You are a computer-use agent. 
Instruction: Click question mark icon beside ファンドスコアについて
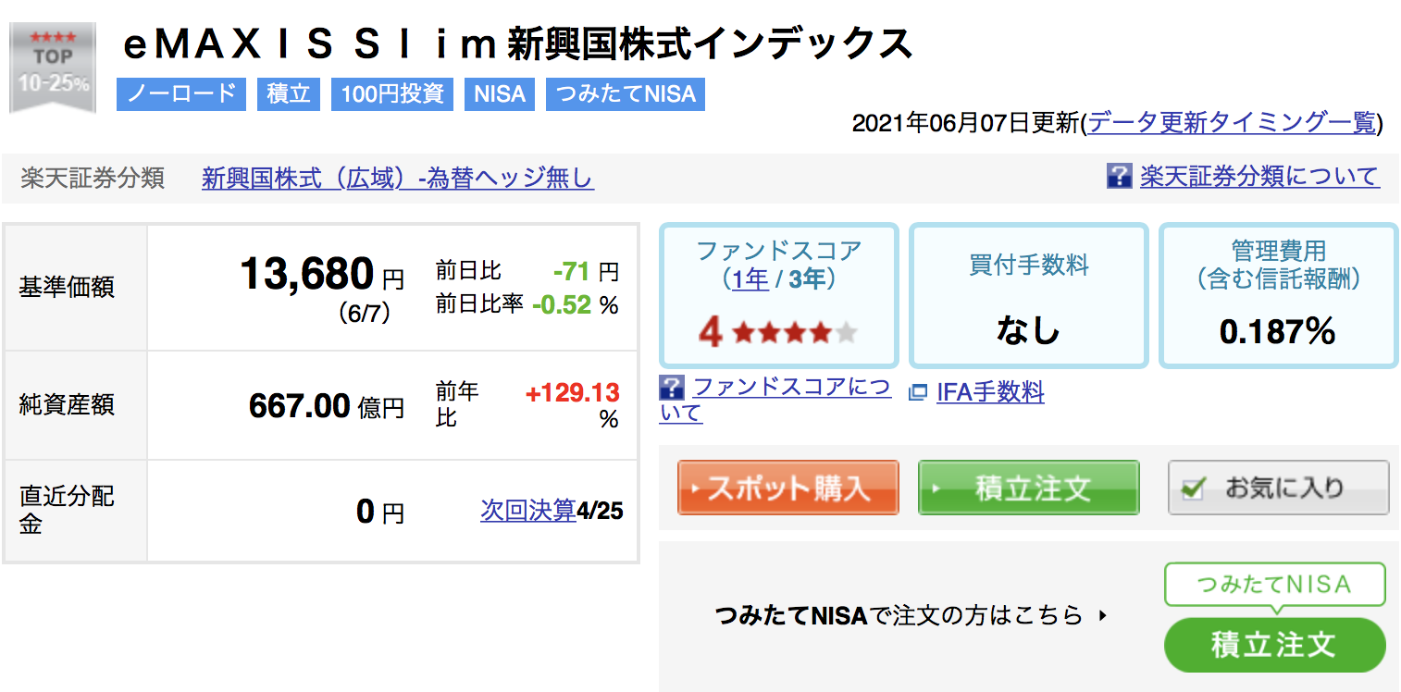[x=672, y=388]
